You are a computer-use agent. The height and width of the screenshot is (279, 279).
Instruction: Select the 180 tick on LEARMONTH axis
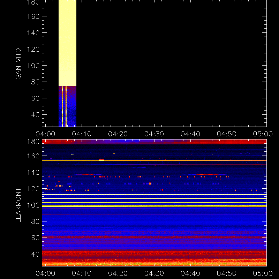coord(33,142)
